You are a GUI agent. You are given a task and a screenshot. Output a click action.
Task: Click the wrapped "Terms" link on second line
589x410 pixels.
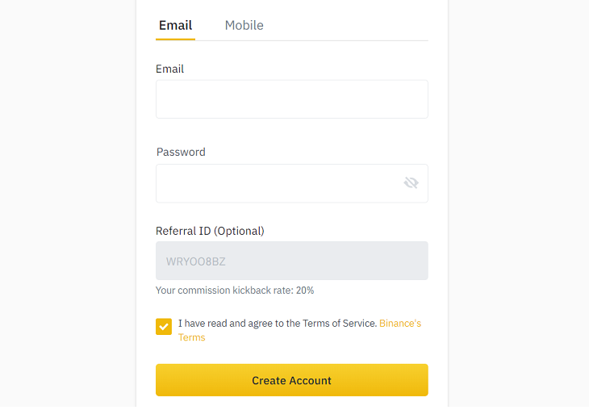[x=191, y=337]
